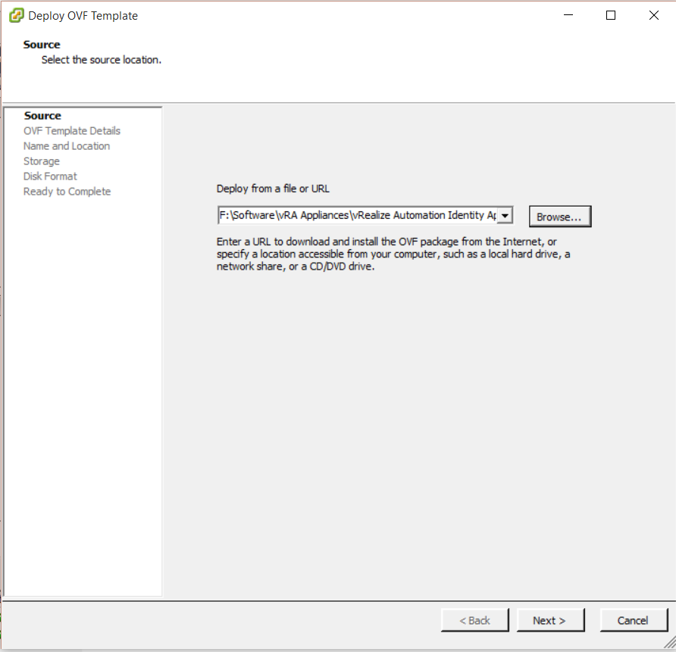The width and height of the screenshot is (676, 652).
Task: Select the OVF Template Details step
Action: [71, 131]
